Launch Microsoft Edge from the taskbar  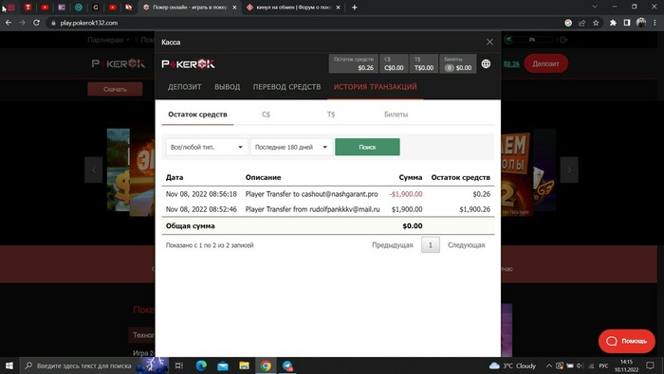pos(201,365)
